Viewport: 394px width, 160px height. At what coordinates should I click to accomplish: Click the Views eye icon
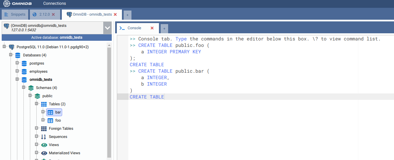43,145
